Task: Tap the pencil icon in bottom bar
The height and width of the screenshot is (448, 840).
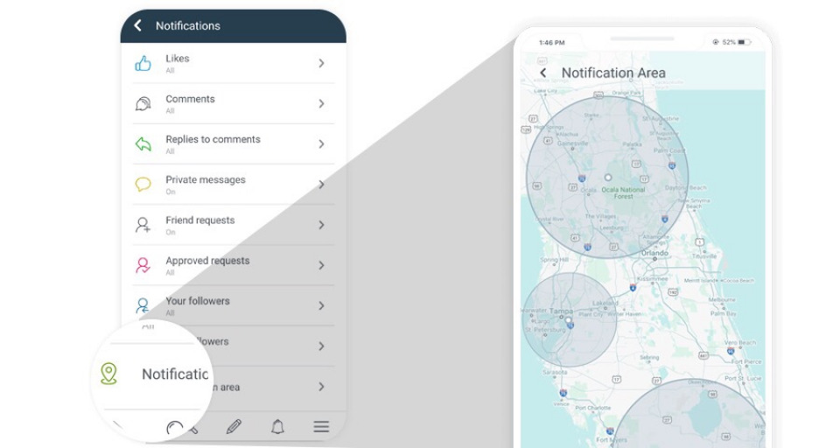Action: 234,427
